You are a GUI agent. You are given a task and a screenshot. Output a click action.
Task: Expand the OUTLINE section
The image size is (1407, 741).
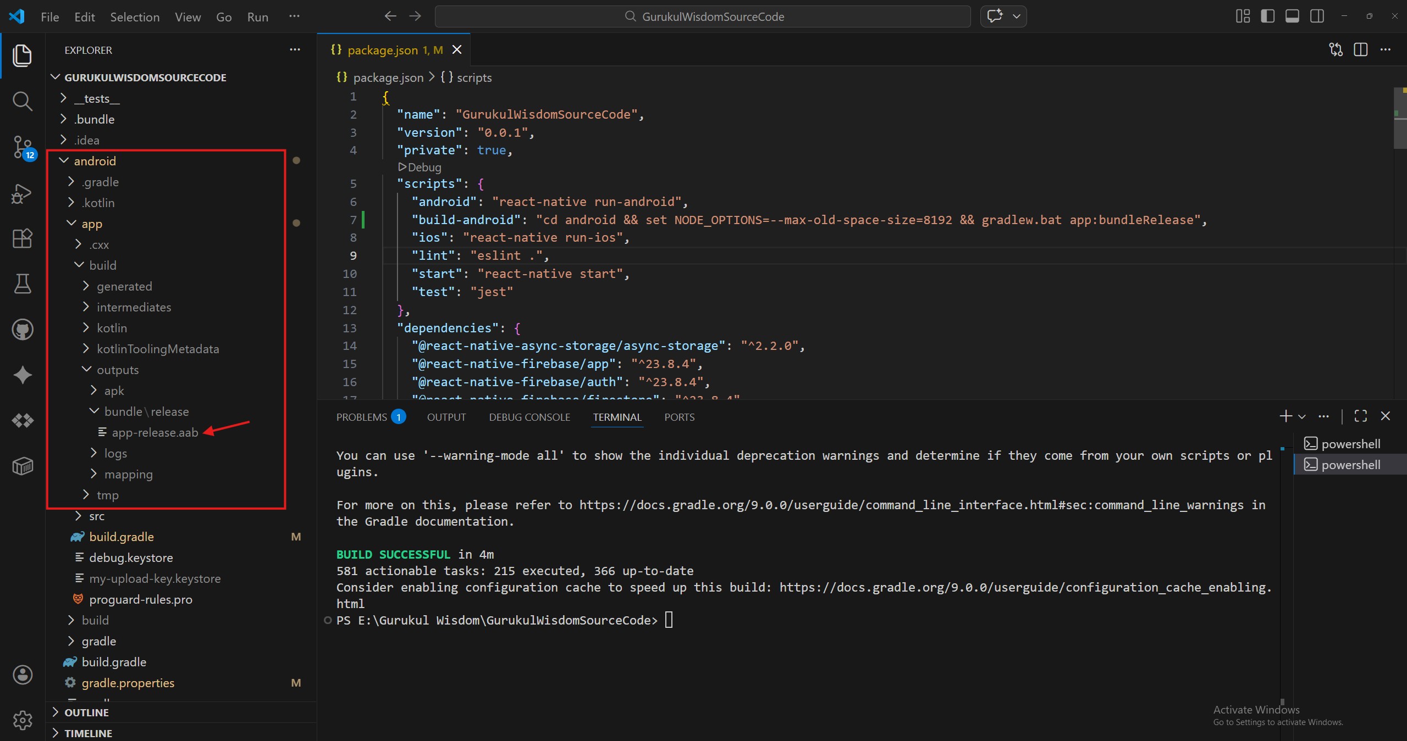pos(86,712)
